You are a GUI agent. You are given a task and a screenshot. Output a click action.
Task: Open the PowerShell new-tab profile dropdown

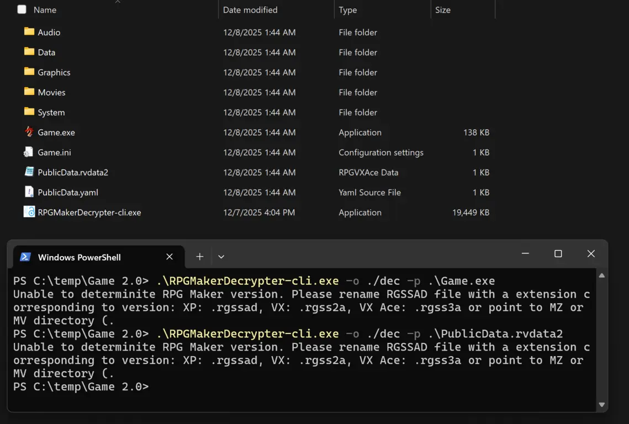(221, 257)
